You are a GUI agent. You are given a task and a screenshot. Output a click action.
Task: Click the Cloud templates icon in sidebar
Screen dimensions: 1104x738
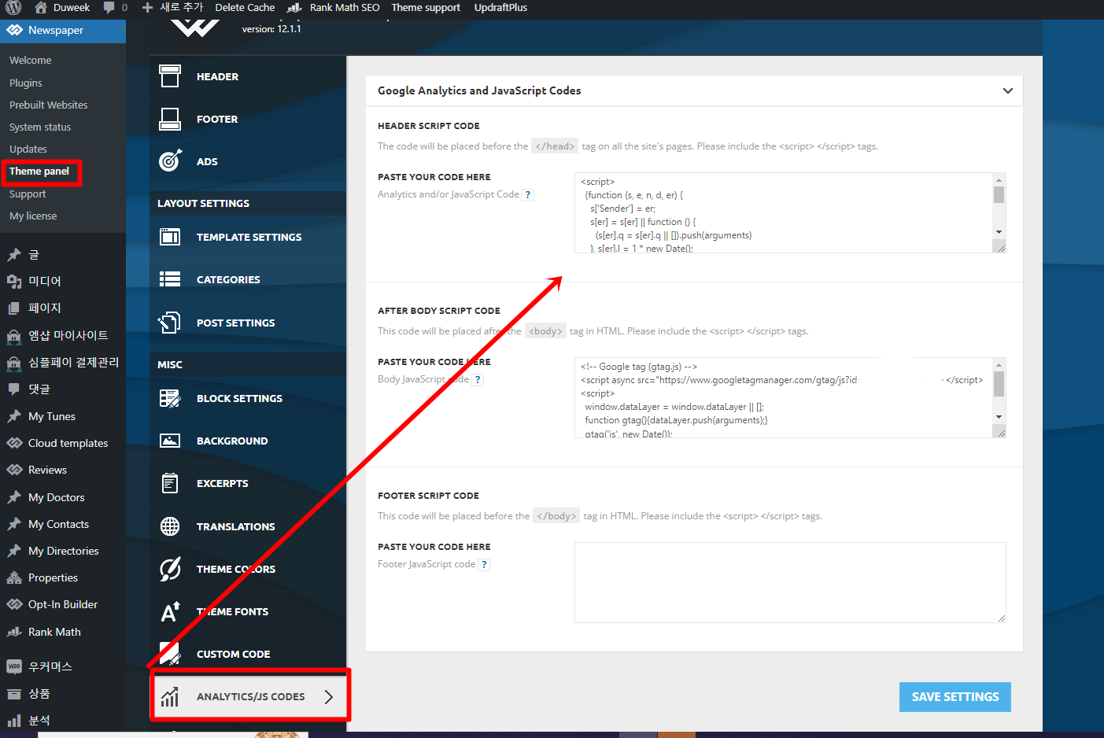tap(14, 443)
